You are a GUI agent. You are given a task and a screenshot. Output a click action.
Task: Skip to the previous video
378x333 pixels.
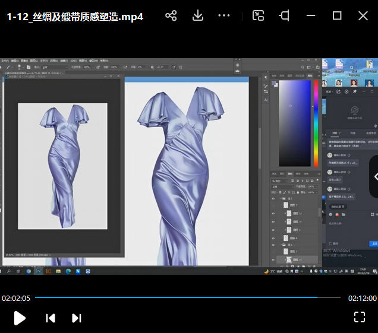(51, 318)
